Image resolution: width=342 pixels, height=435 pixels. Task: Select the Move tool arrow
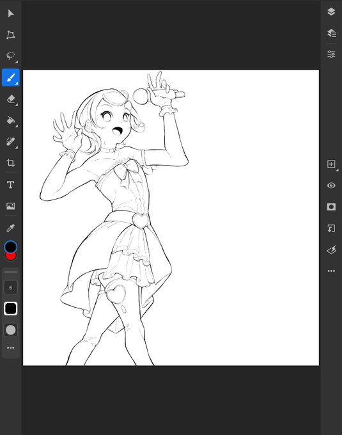pyautogui.click(x=10, y=13)
